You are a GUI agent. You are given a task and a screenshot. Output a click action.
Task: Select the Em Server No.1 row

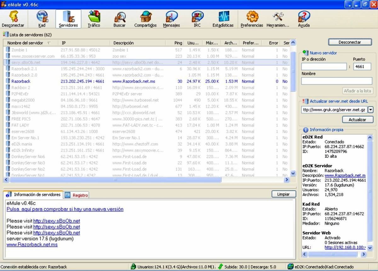[147, 138]
